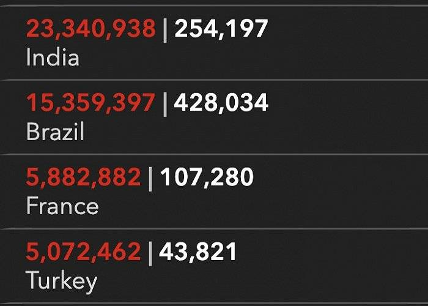The height and width of the screenshot is (306, 428).
Task: Select the Brazil country label
Action: pos(55,132)
